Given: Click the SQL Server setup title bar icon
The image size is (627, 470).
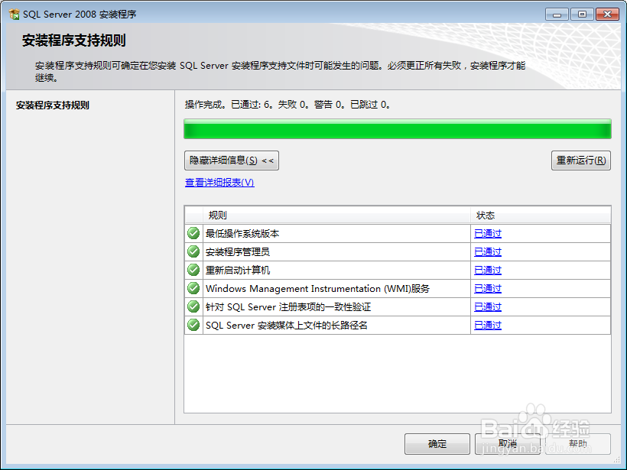Looking at the screenshot, I should click(14, 15).
